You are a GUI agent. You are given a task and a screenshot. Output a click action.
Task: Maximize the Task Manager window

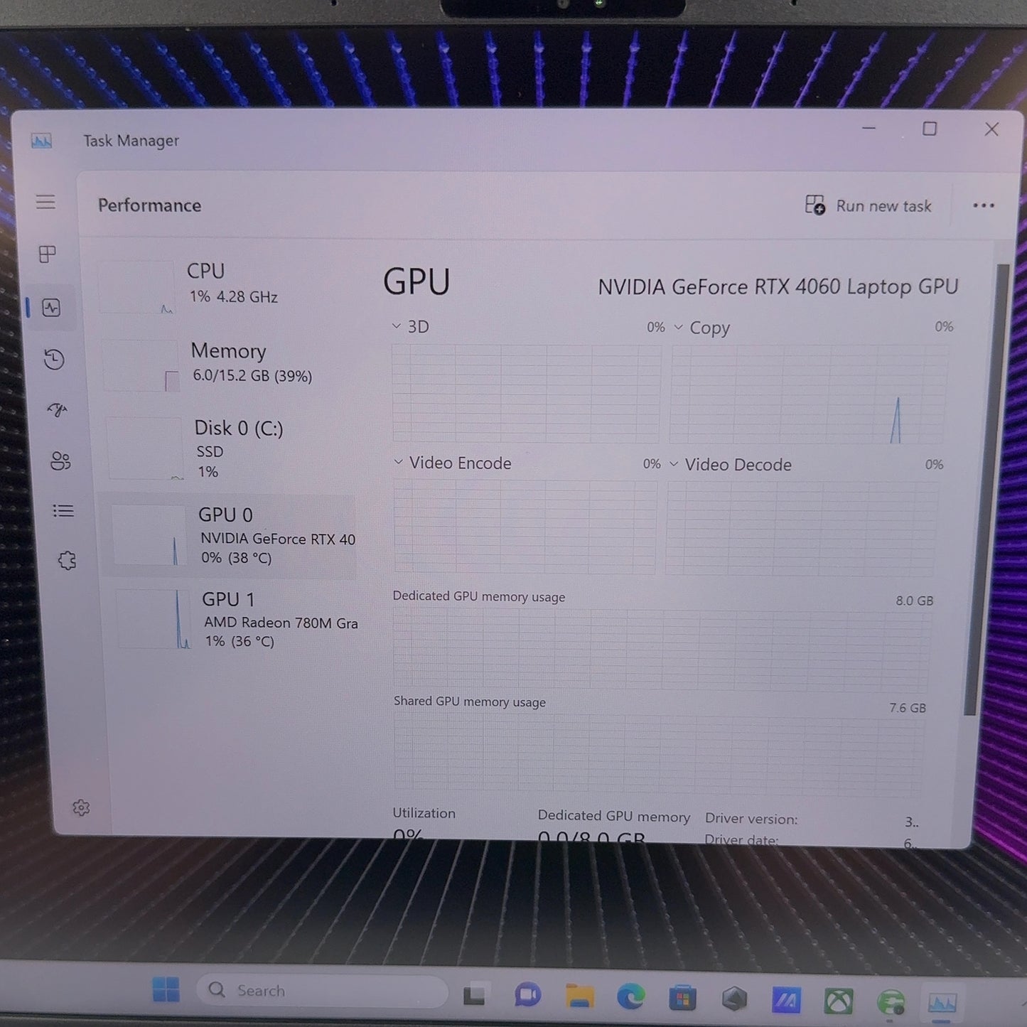click(930, 129)
